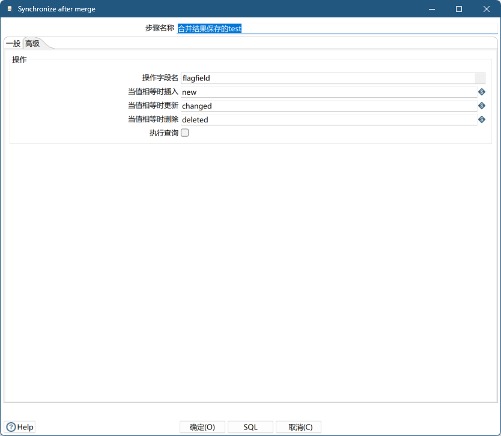Click the variable icon beside the 当值相等时更新 field
The image size is (501, 436).
(481, 106)
